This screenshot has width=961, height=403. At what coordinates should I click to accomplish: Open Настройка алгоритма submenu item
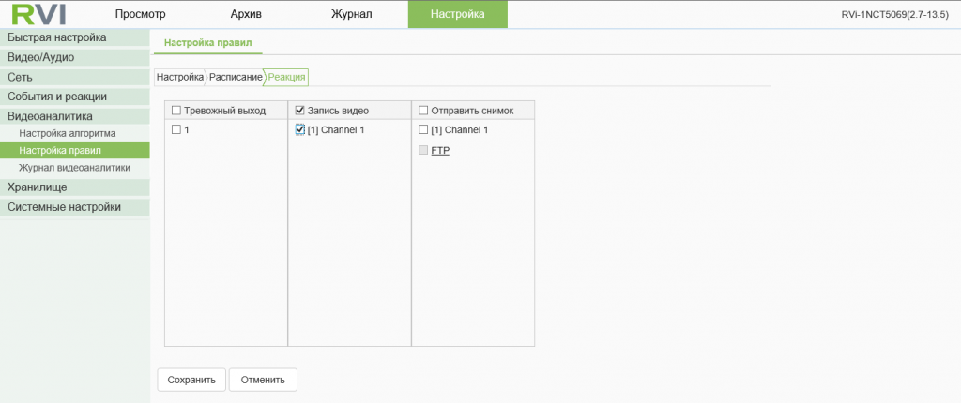[68, 134]
